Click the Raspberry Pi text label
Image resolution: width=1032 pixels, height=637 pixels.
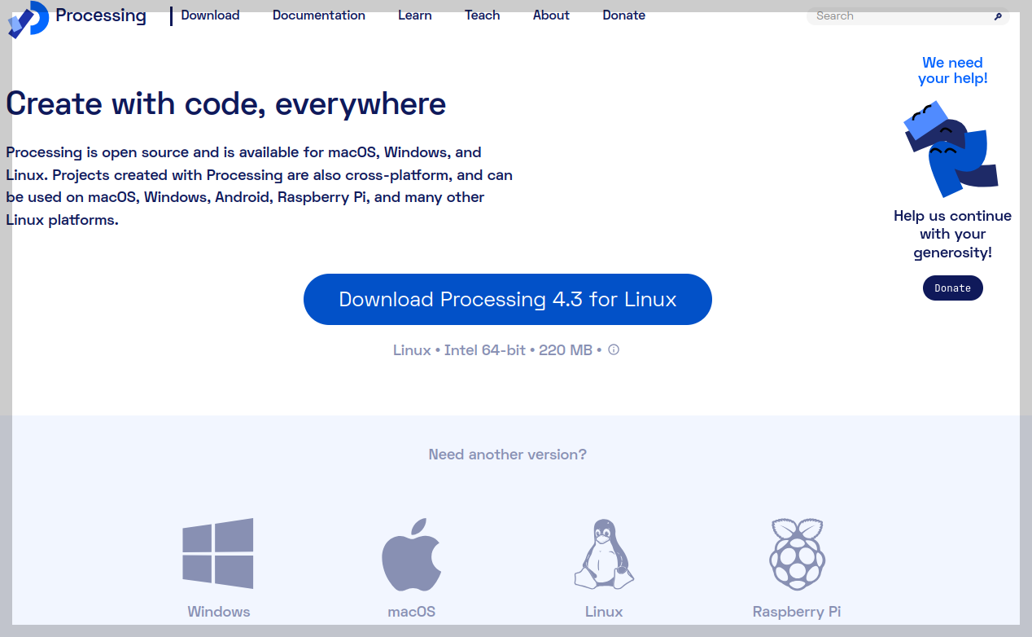797,612
